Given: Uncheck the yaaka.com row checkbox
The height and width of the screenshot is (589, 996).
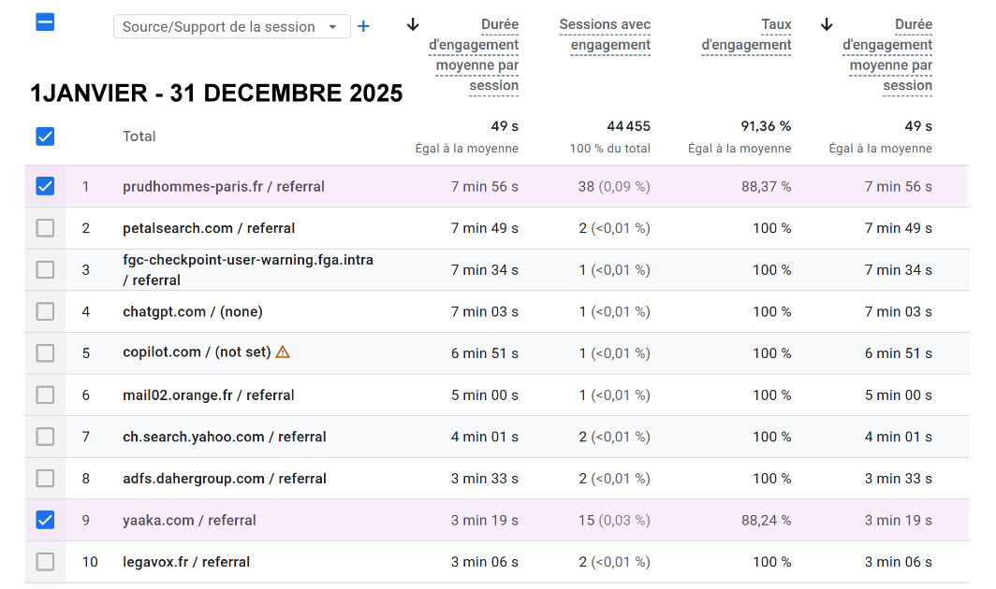Looking at the screenshot, I should (x=45, y=520).
